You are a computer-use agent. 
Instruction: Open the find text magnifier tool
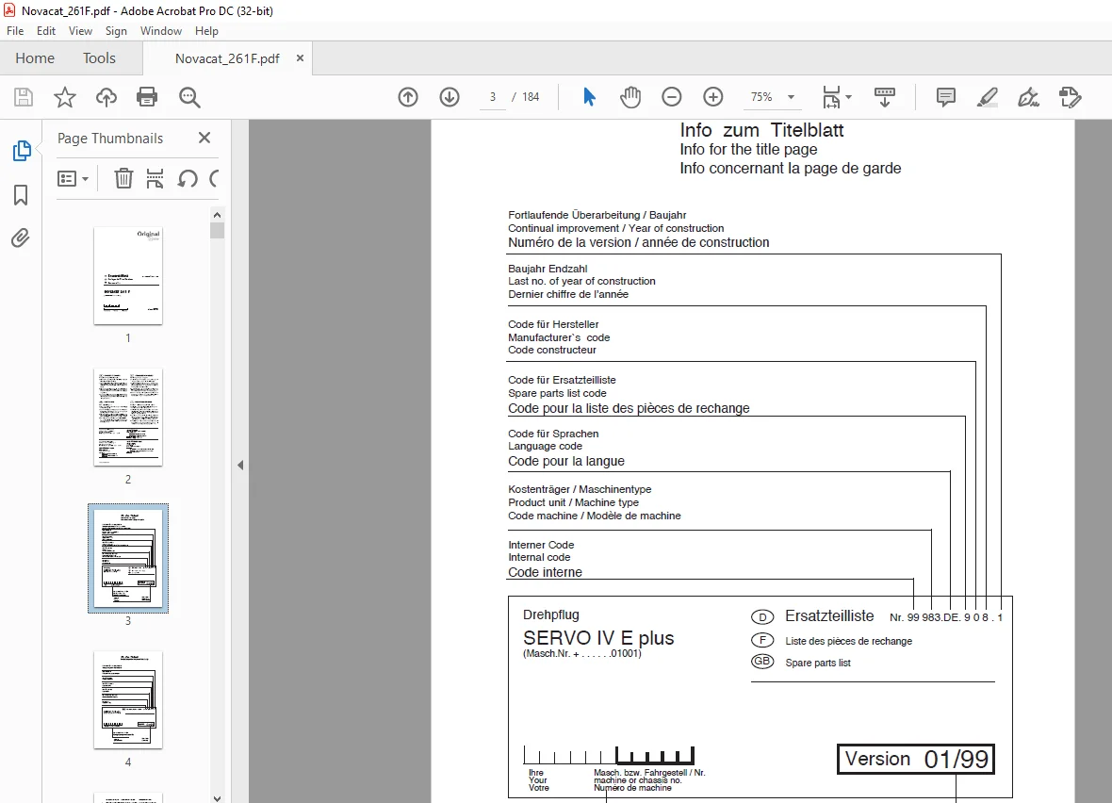pyautogui.click(x=189, y=97)
